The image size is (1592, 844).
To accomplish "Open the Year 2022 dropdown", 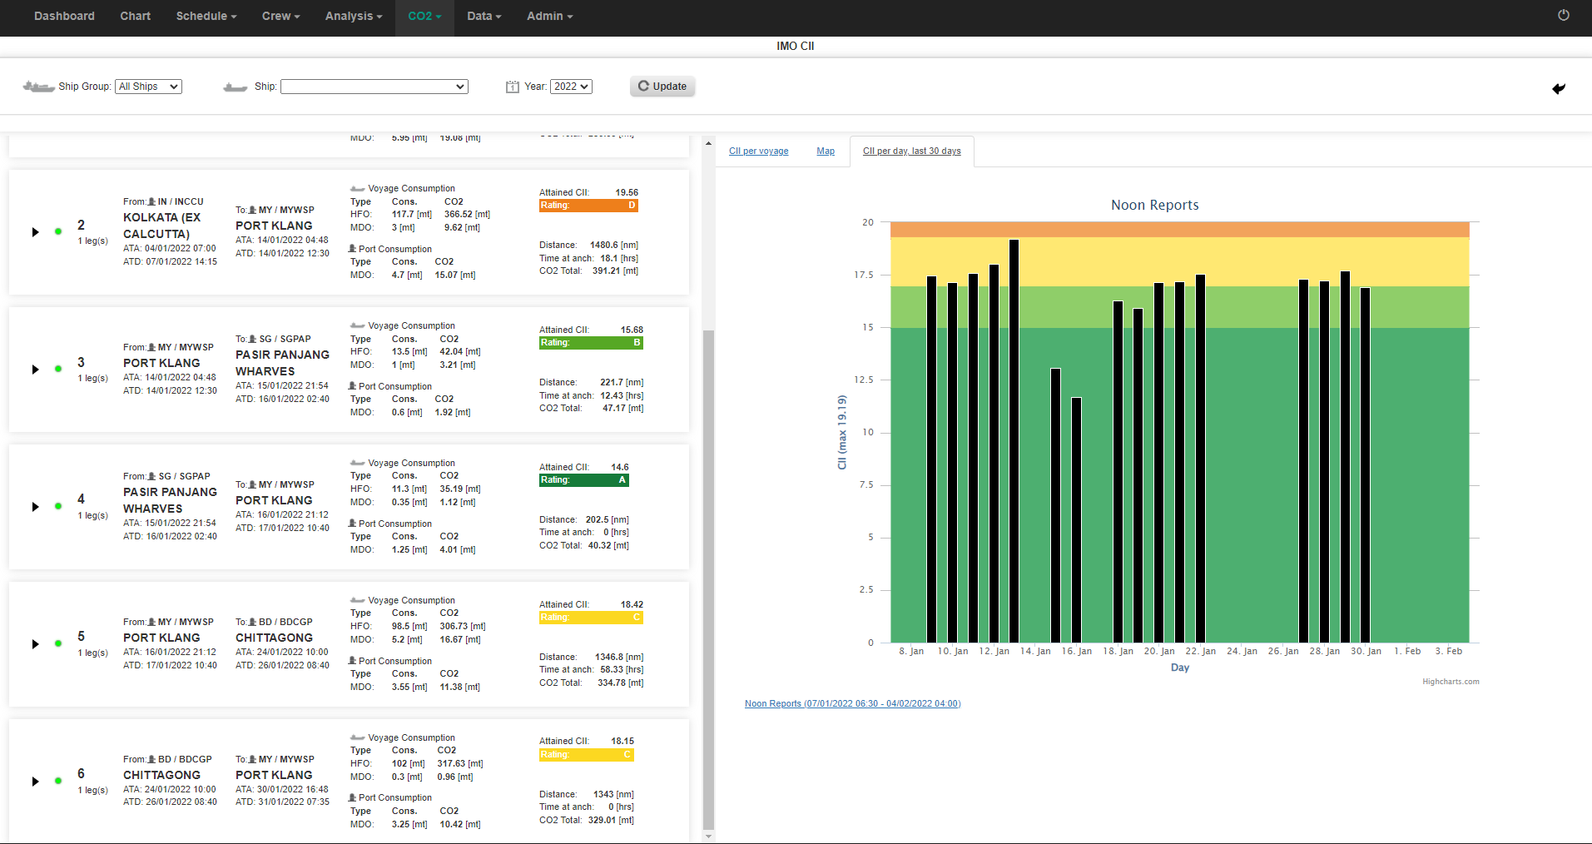I will point(571,86).
